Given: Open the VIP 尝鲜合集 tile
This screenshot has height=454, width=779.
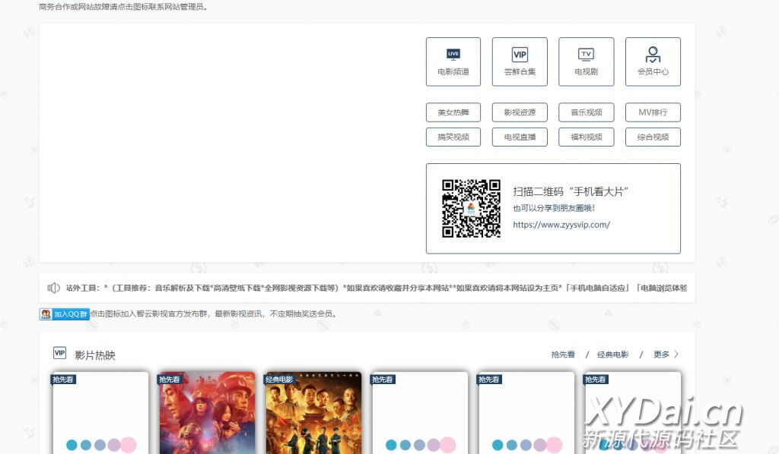Looking at the screenshot, I should point(520,62).
